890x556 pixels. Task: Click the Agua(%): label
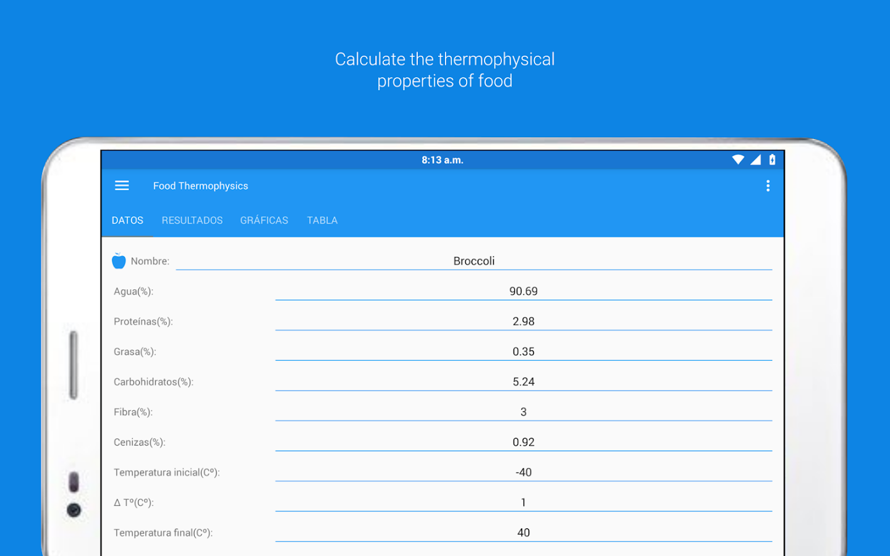coord(133,292)
